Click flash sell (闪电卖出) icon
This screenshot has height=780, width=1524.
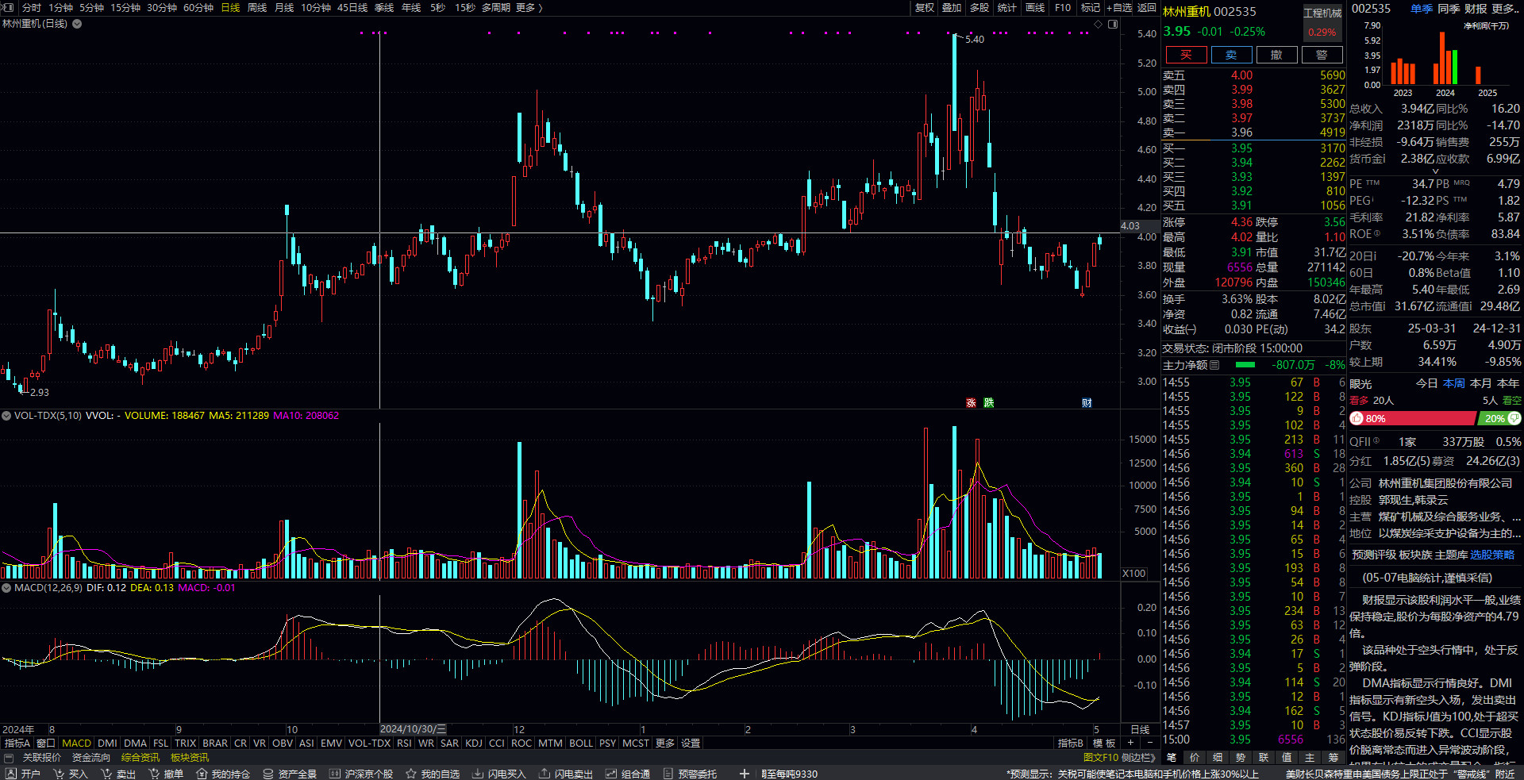[545, 774]
